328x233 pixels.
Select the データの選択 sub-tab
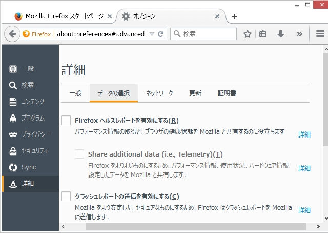(114, 93)
